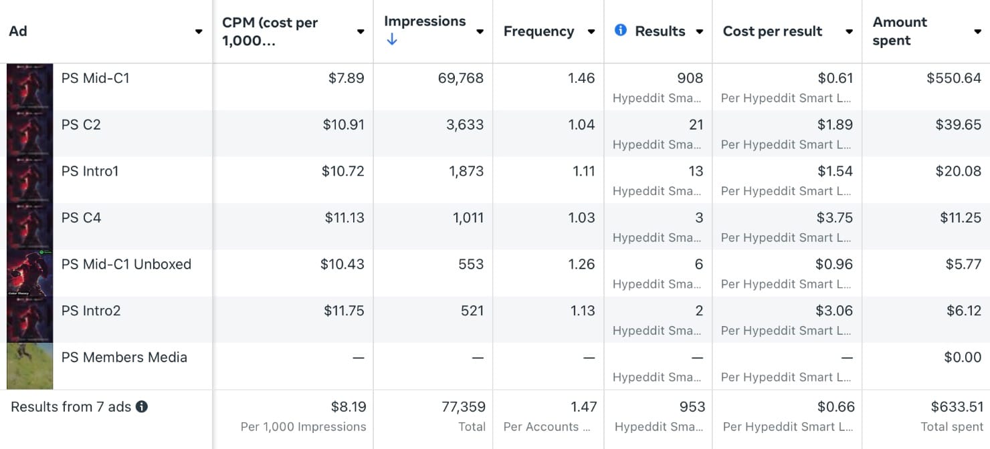Click the Cost per result header label
990x449 pixels.
(x=773, y=31)
